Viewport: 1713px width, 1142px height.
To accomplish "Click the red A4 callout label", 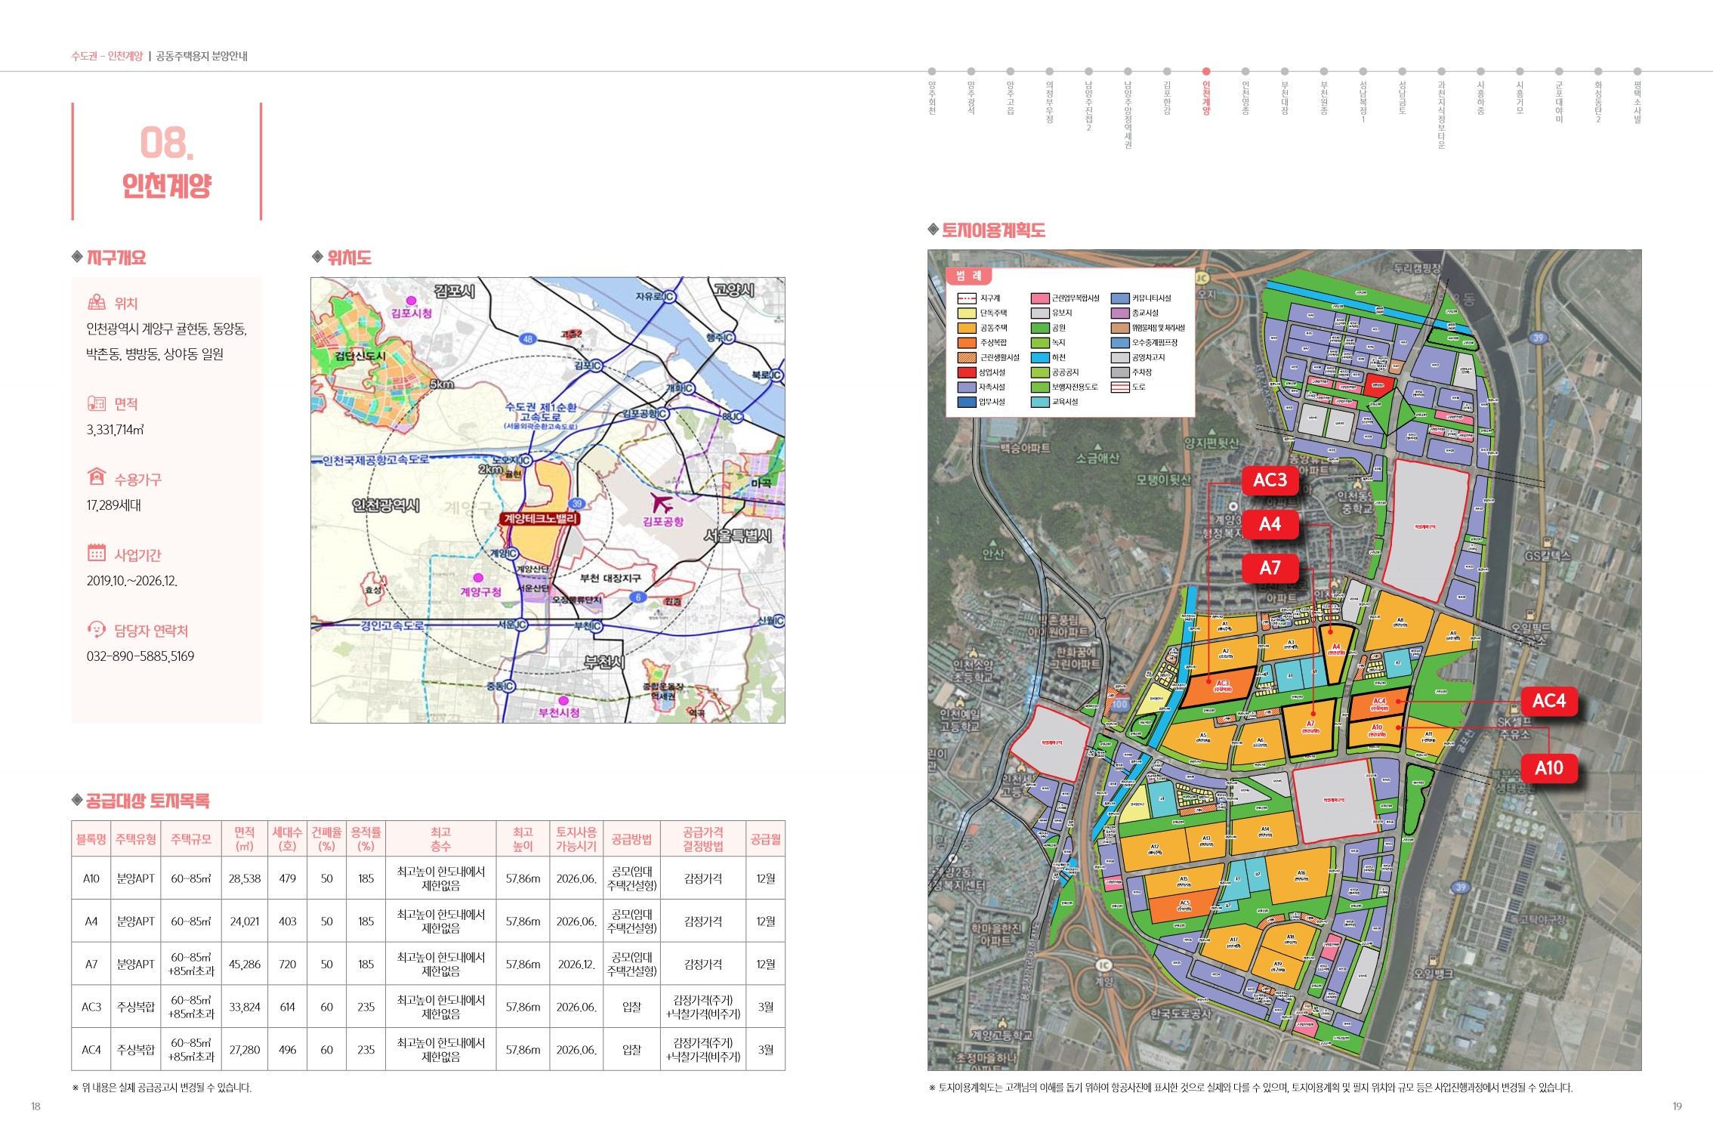I will click(x=1270, y=524).
